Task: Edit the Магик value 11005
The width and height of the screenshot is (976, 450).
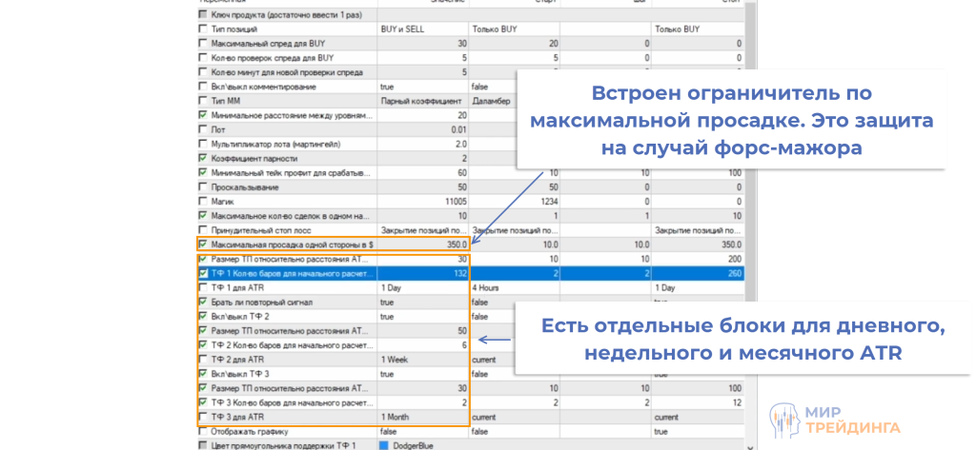Action: [423, 202]
